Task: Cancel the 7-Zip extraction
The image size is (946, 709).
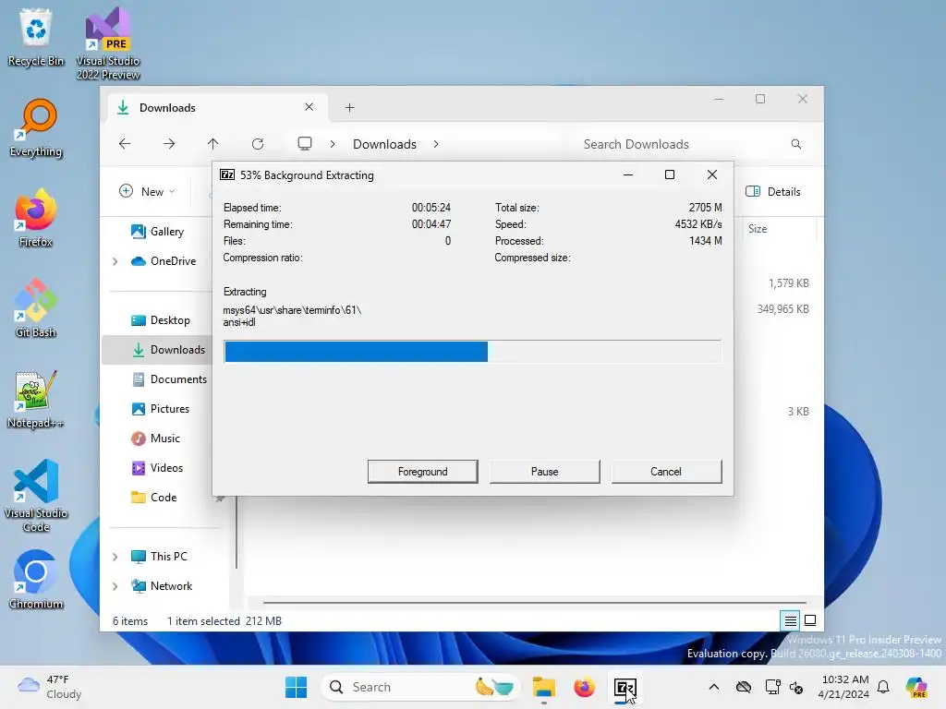Action: coord(666,472)
